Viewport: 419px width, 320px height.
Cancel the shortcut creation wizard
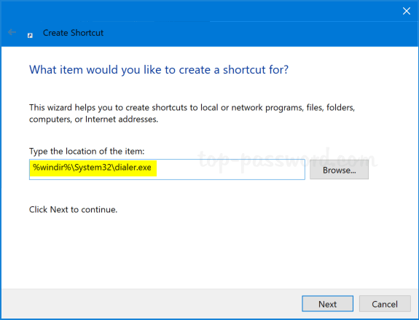tap(385, 304)
